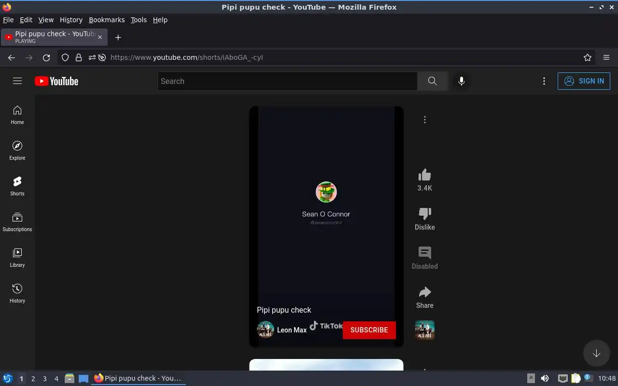The height and width of the screenshot is (386, 618).
Task: Switch to workspace 4 in taskbar
Action: 56,379
